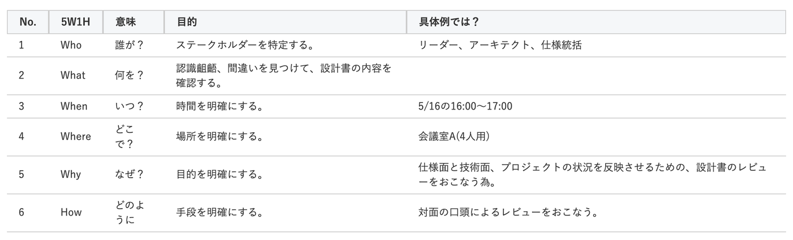Click the リーダー、アーキテクト、仕様統括 cell

pos(499,45)
